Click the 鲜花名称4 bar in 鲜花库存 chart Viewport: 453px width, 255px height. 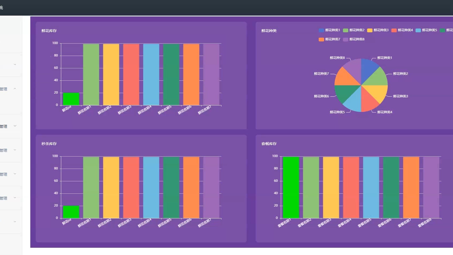click(151, 75)
